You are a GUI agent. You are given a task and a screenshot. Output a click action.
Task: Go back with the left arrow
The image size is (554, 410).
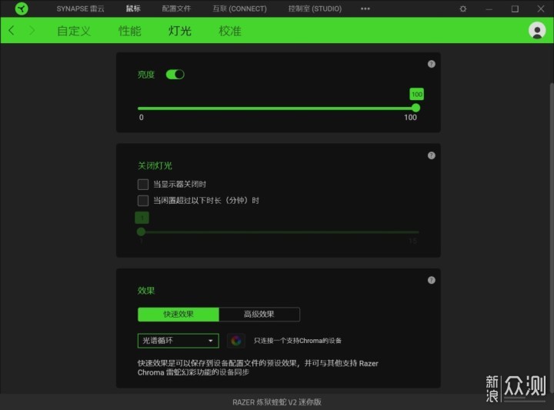pos(12,30)
